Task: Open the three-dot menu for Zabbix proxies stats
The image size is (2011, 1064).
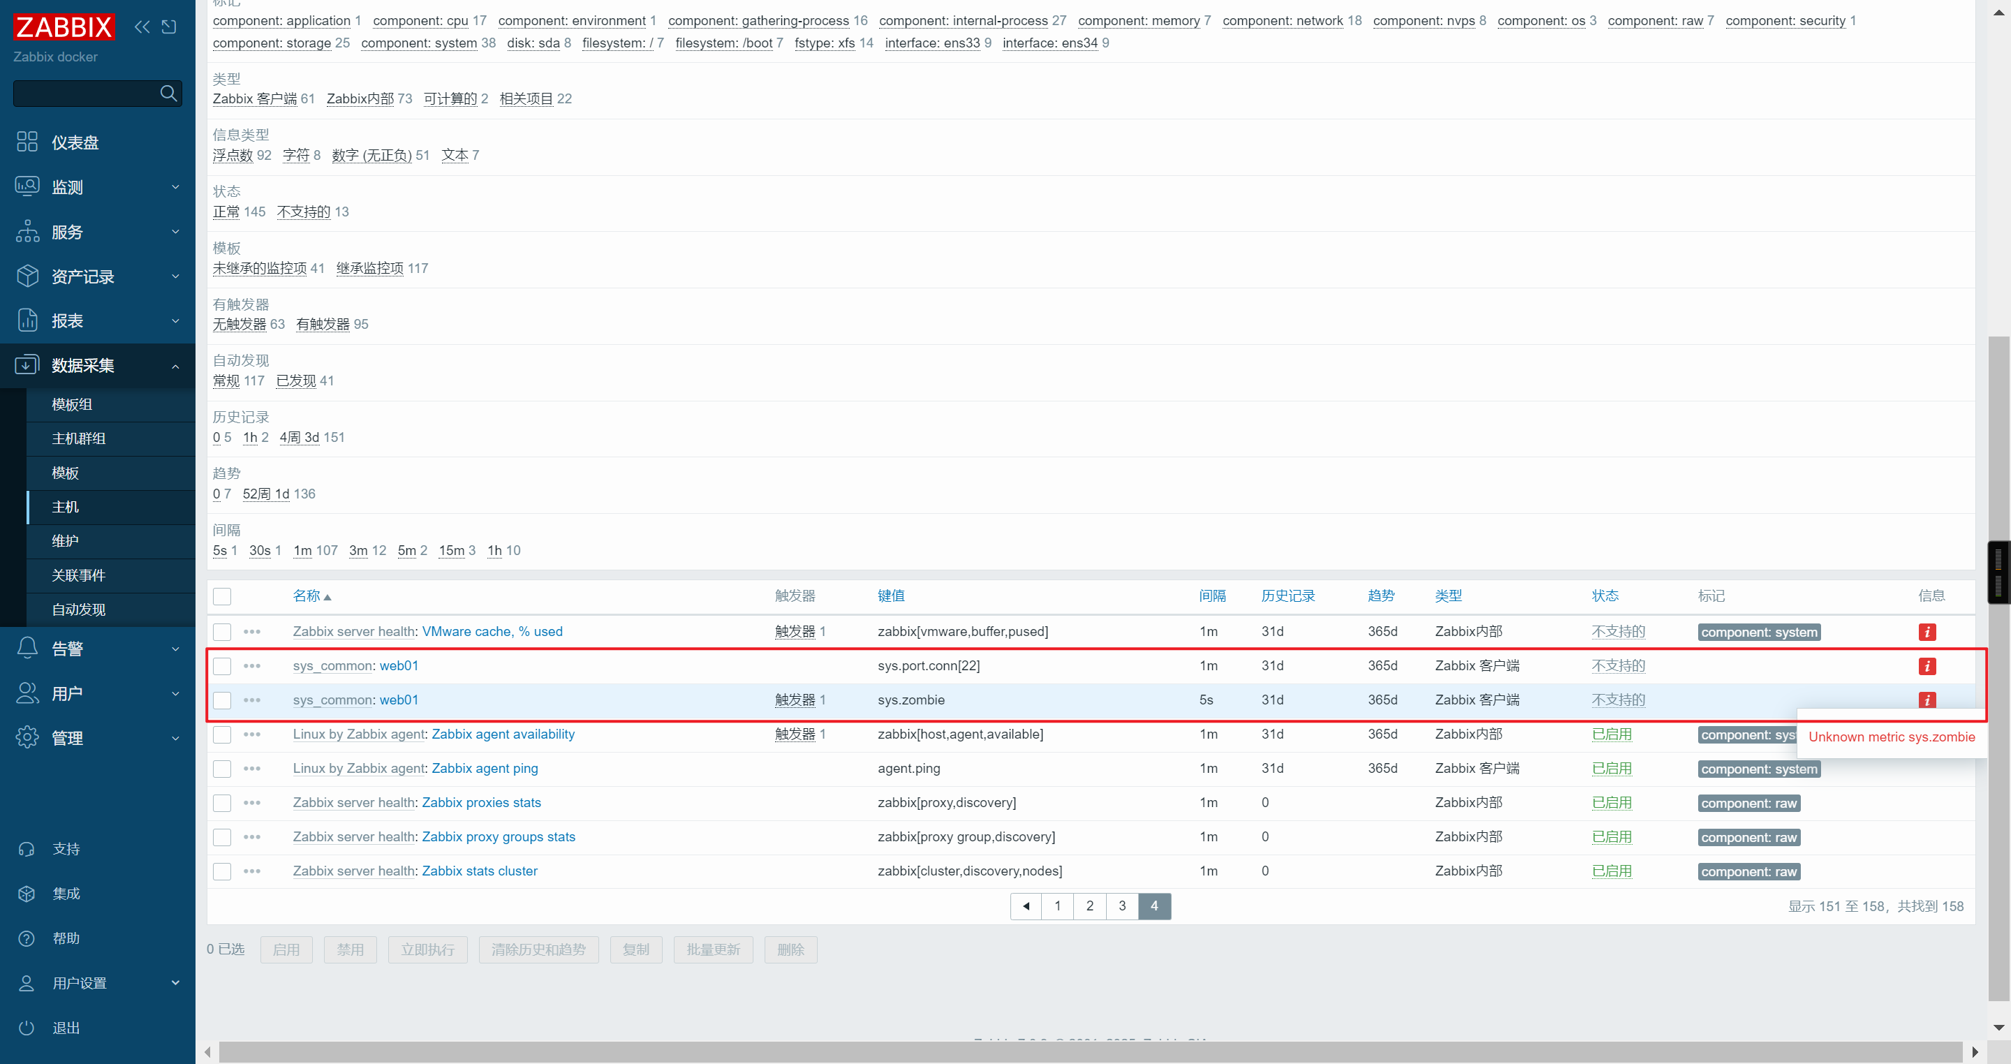Action: point(251,804)
